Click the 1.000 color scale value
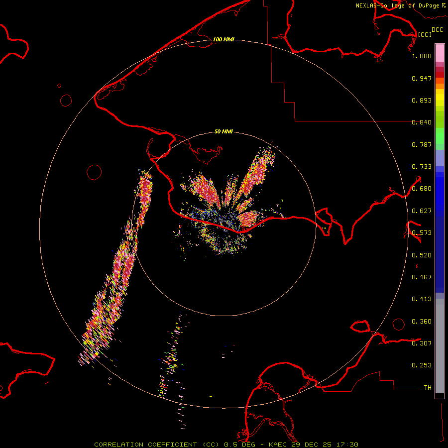 422,56
